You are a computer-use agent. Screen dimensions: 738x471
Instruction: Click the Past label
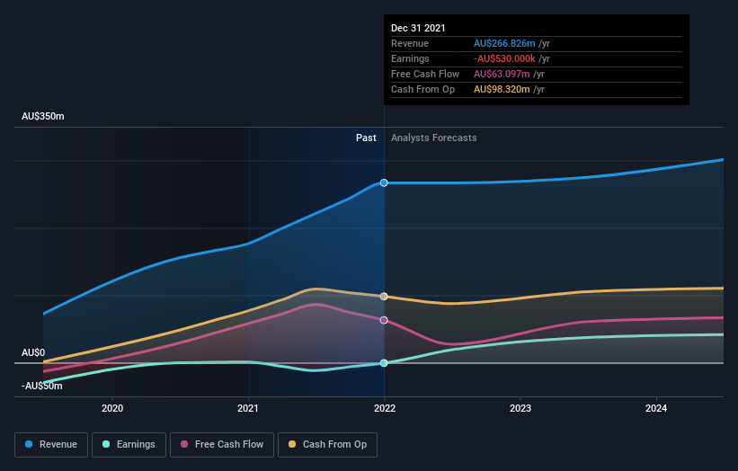366,138
